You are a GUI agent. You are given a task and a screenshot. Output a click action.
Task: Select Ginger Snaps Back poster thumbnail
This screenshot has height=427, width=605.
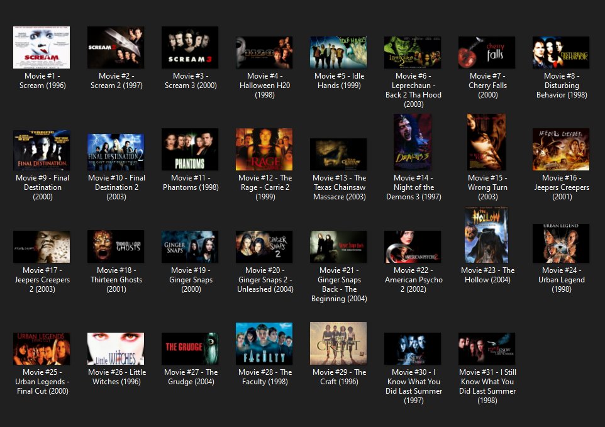(x=338, y=247)
